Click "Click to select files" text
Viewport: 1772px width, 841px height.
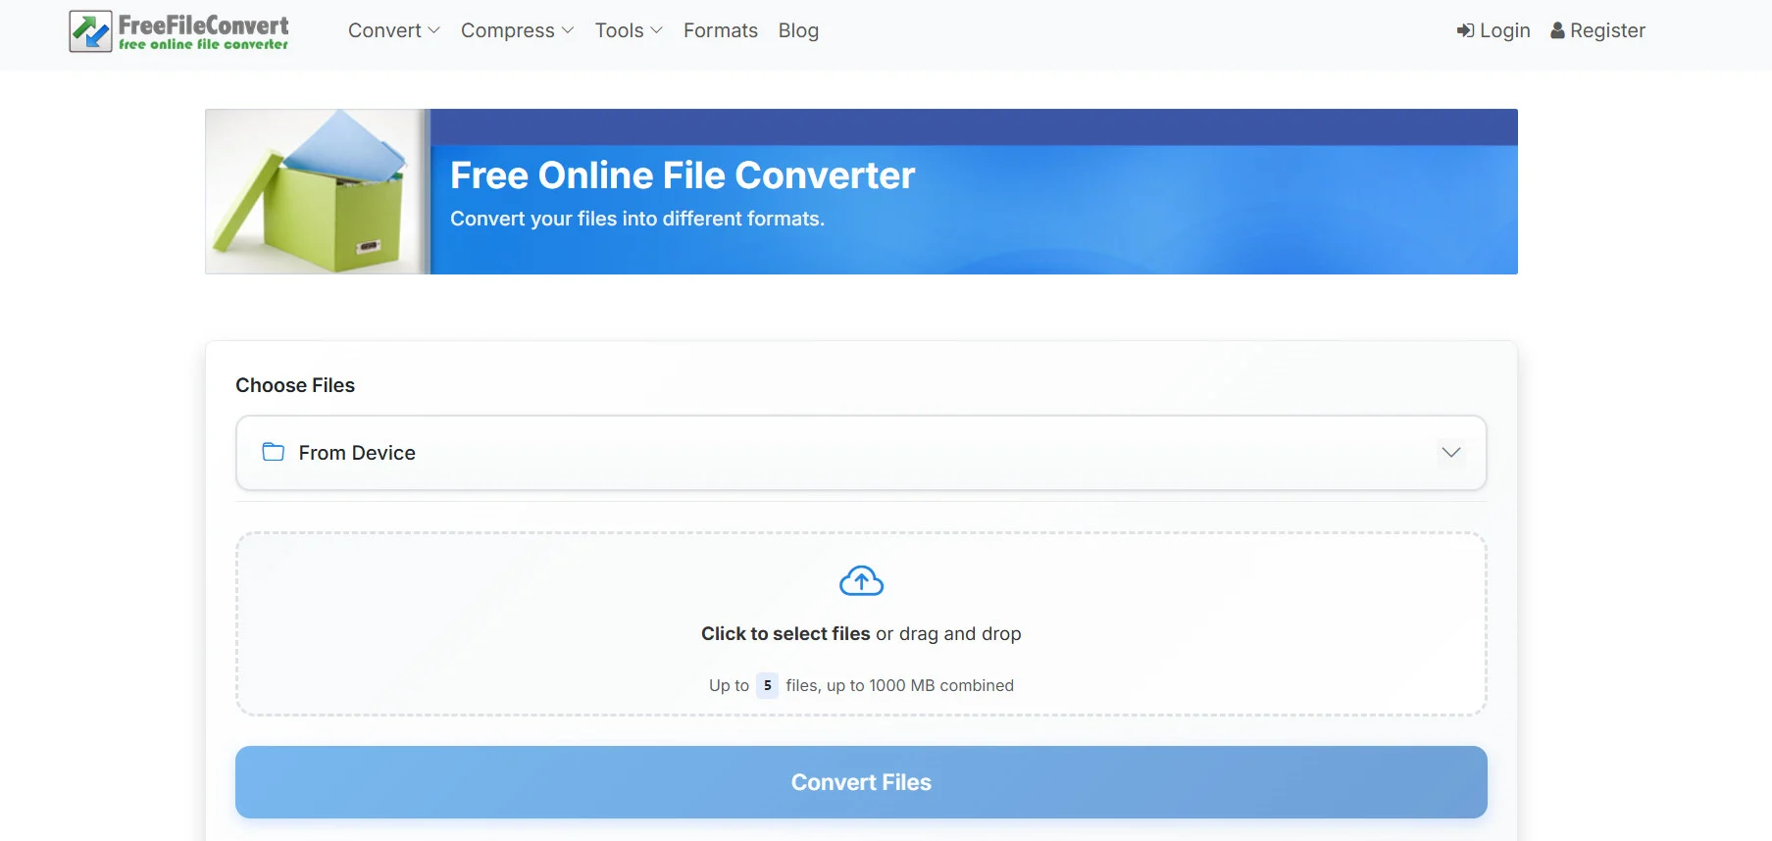(785, 634)
